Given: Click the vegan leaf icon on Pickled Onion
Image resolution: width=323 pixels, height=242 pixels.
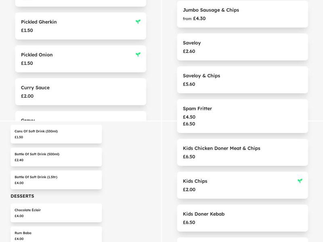Looking at the screenshot, I should pyautogui.click(x=138, y=54).
